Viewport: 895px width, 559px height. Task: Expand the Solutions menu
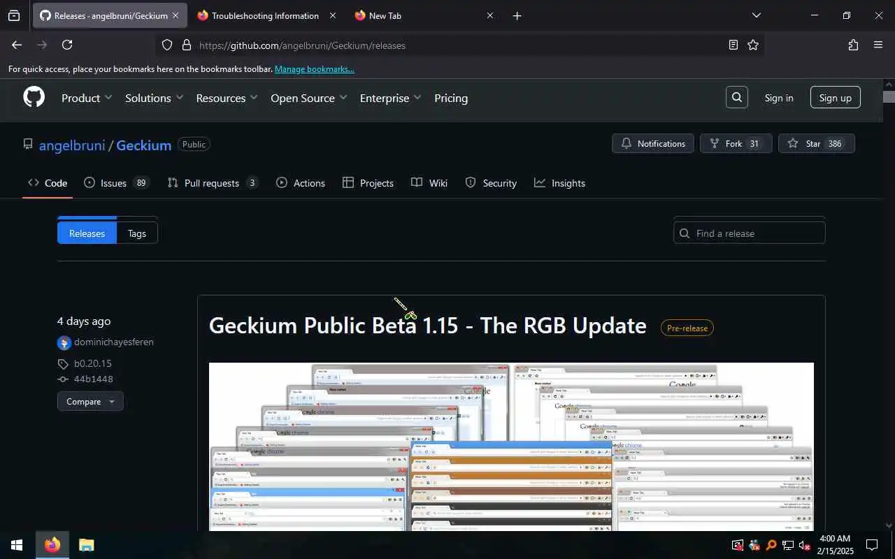(x=154, y=98)
